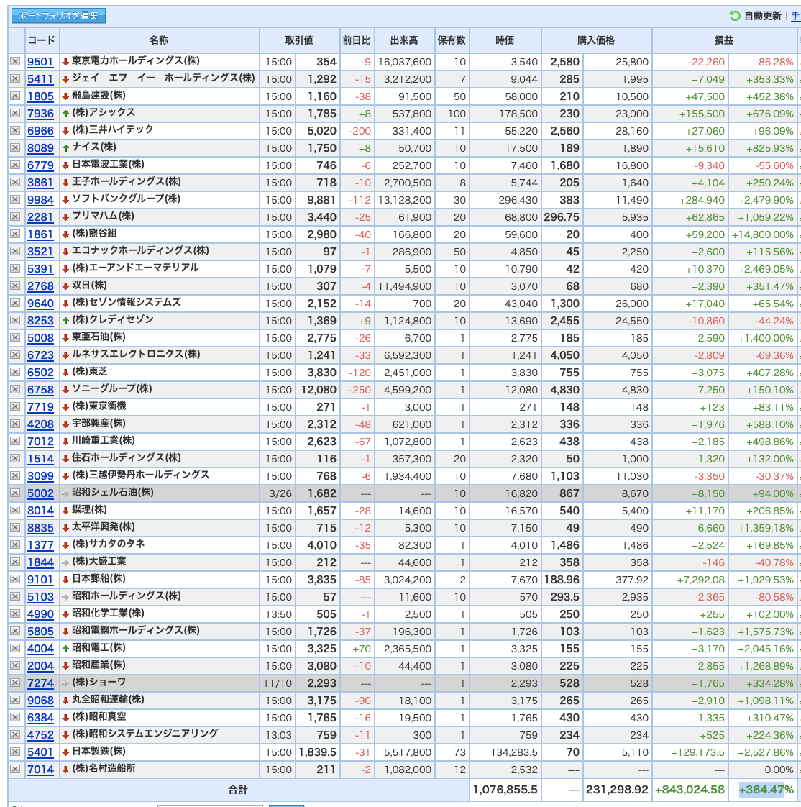
Task: Click the 取引値 column header
Action: pyautogui.click(x=299, y=40)
